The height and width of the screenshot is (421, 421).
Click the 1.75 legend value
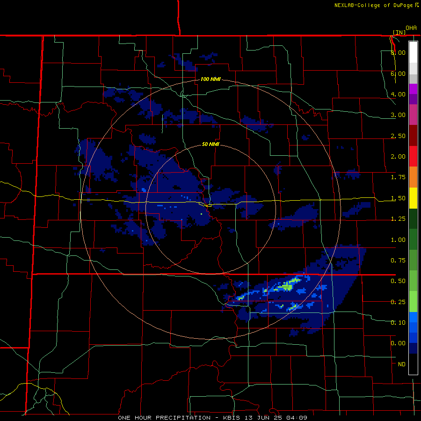pyautogui.click(x=398, y=177)
